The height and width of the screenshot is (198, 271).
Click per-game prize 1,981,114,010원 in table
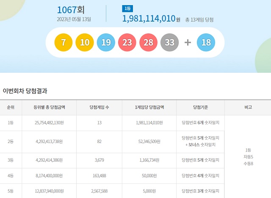(149, 123)
